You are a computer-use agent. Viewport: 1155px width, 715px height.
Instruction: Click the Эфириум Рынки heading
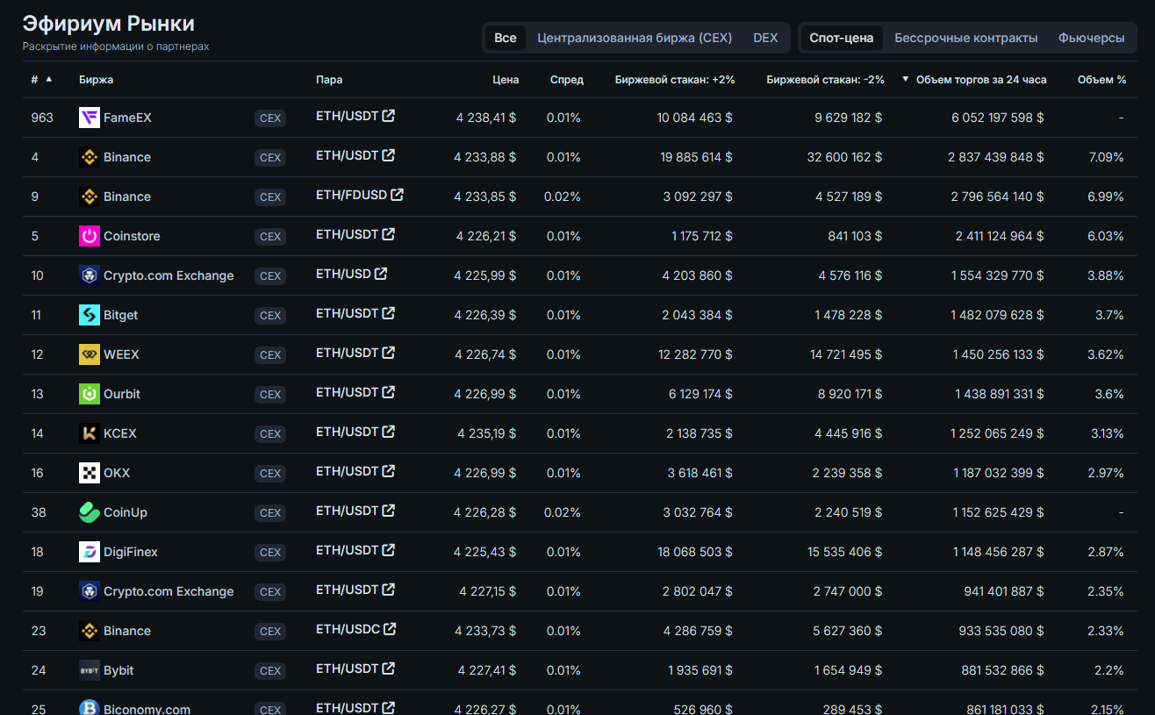109,24
